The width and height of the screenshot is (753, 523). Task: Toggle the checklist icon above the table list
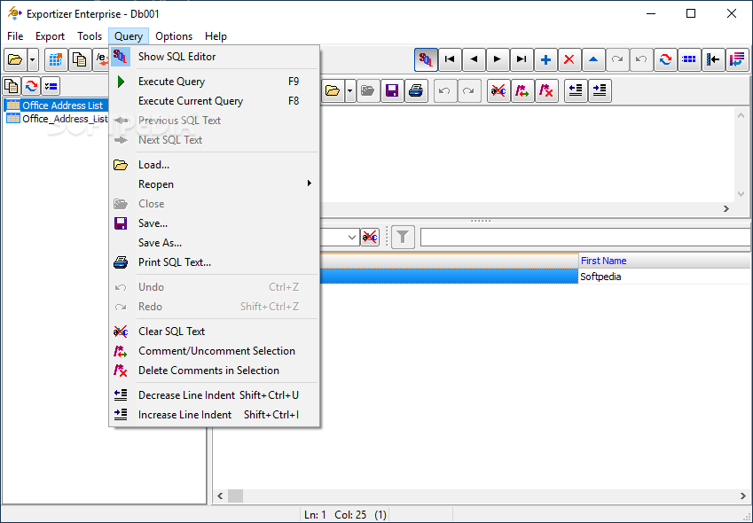(x=51, y=86)
